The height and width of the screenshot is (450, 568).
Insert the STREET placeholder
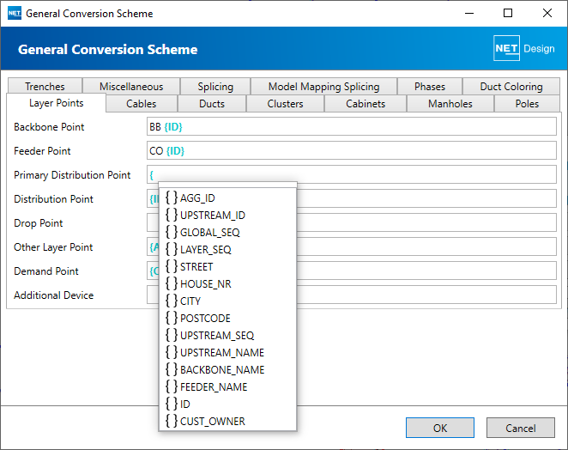click(x=227, y=267)
